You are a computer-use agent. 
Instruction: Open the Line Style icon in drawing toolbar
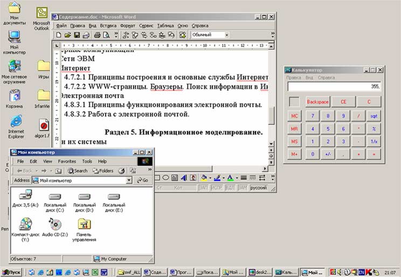point(244,177)
